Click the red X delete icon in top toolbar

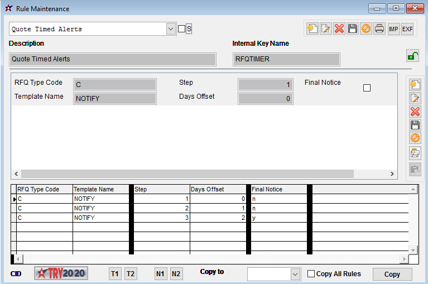pos(339,28)
